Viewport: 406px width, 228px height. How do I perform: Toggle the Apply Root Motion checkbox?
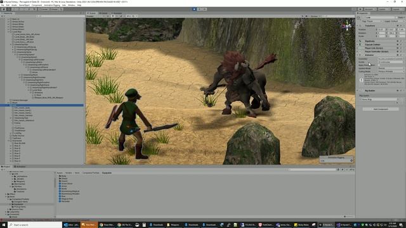click(379, 65)
